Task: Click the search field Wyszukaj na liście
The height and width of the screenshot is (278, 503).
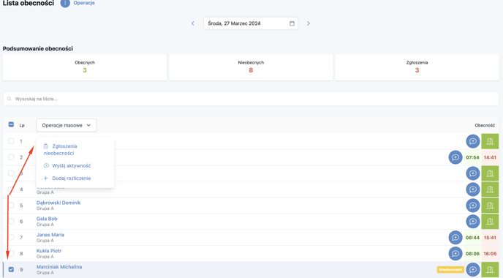Action: coord(251,99)
